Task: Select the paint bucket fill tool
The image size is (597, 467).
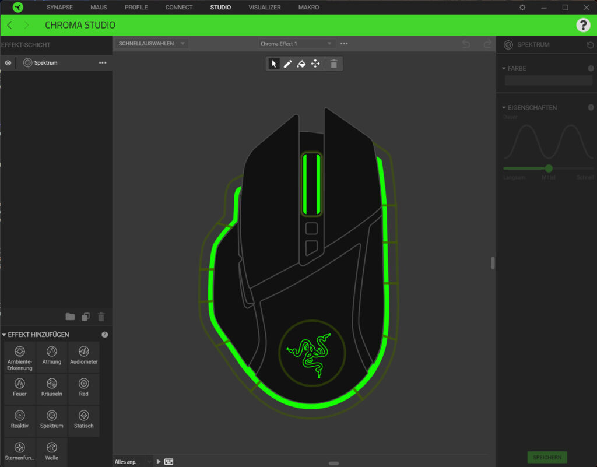Action: [x=301, y=64]
